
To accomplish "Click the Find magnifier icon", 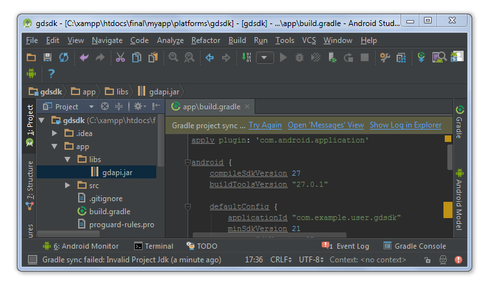I will pyautogui.click(x=173, y=57).
